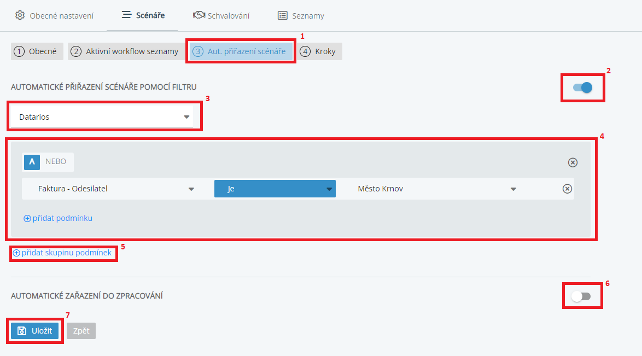Viewport: 642px width, 356px height.
Task: Click the gear icon beside Obecné nastavení
Action: 20,15
